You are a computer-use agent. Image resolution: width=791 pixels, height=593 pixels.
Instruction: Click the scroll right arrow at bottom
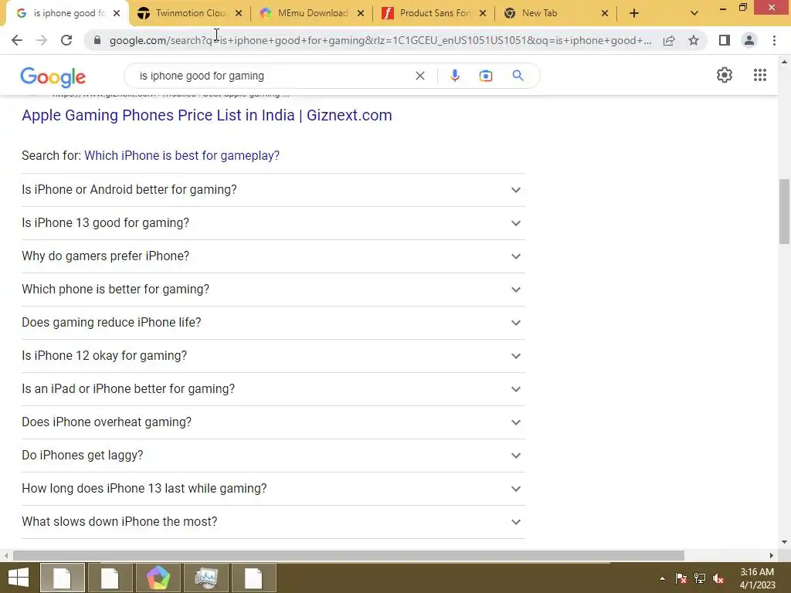(772, 555)
